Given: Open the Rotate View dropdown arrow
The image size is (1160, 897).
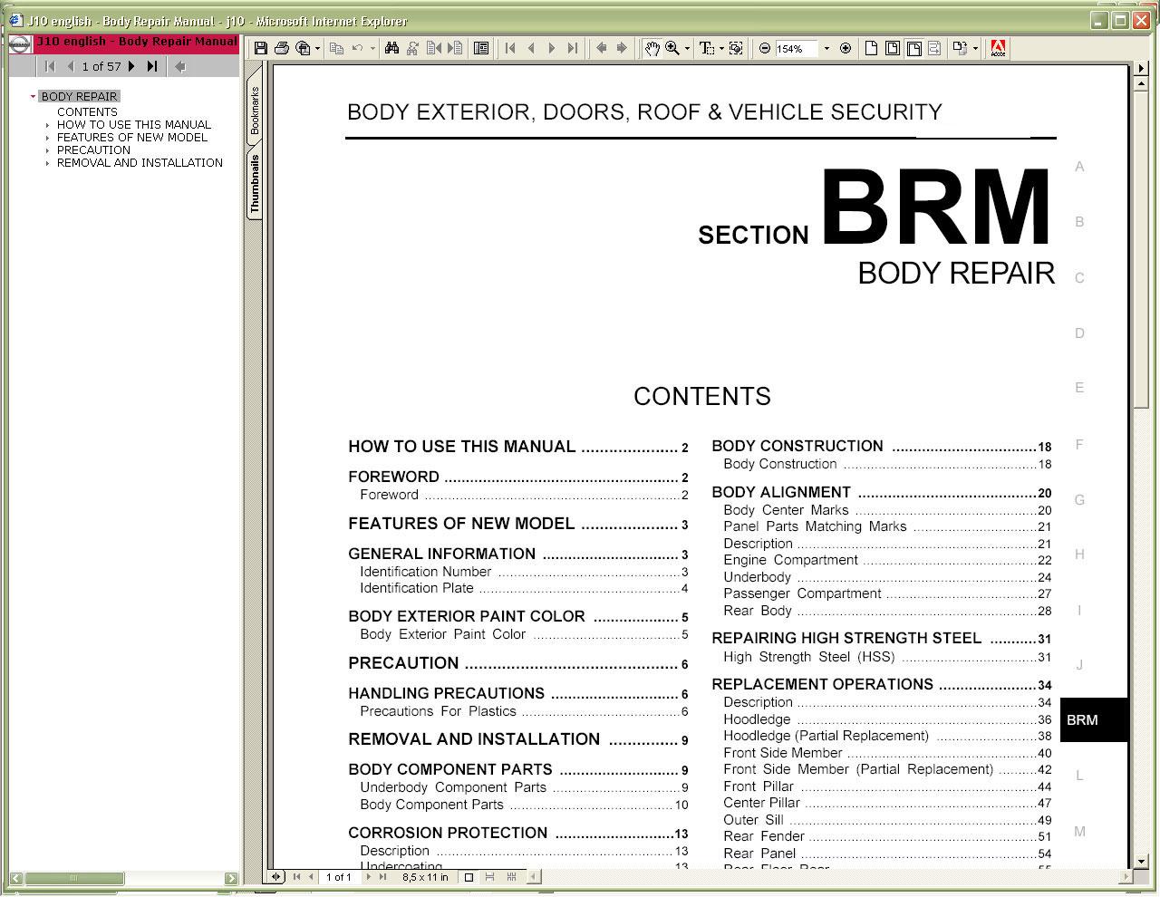Looking at the screenshot, I should pos(975,49).
